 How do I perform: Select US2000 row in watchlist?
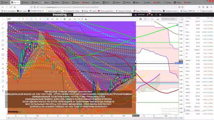point(199,107)
